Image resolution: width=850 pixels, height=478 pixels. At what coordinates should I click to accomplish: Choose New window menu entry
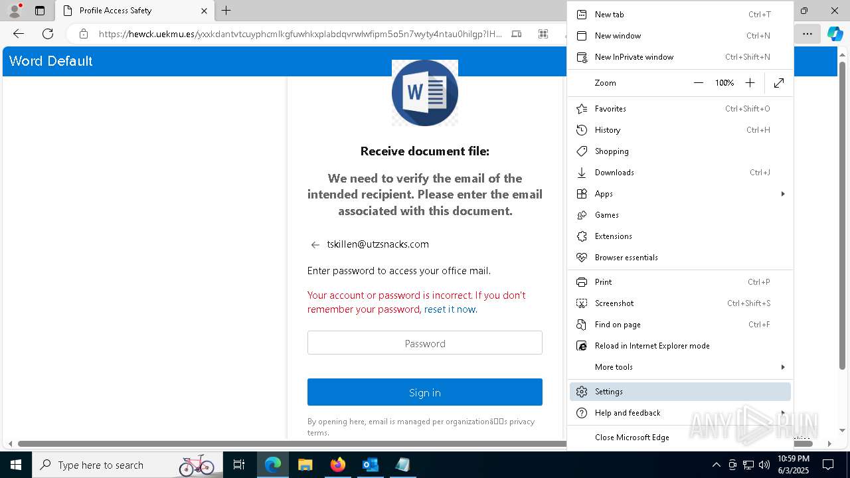coord(680,36)
